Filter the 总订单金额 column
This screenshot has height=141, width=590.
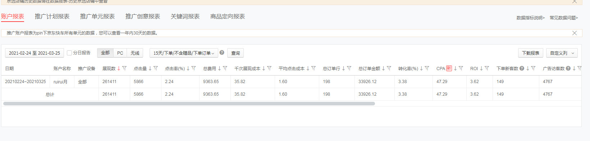click(x=389, y=68)
